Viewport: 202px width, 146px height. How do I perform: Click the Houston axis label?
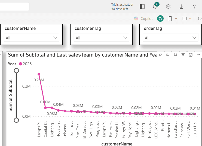click(58, 129)
